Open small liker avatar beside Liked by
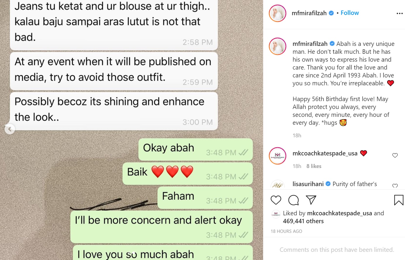The width and height of the screenshot is (405, 260). 276,214
